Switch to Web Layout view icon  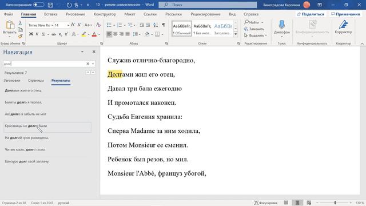click(309, 203)
